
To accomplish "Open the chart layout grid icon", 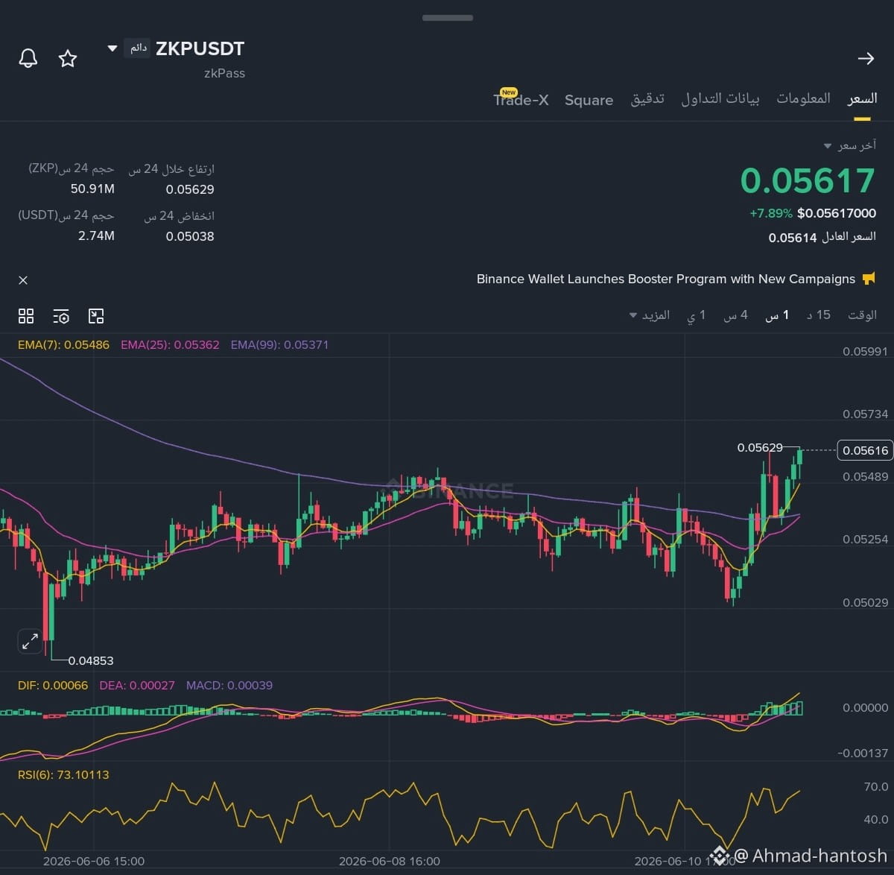I will [26, 316].
